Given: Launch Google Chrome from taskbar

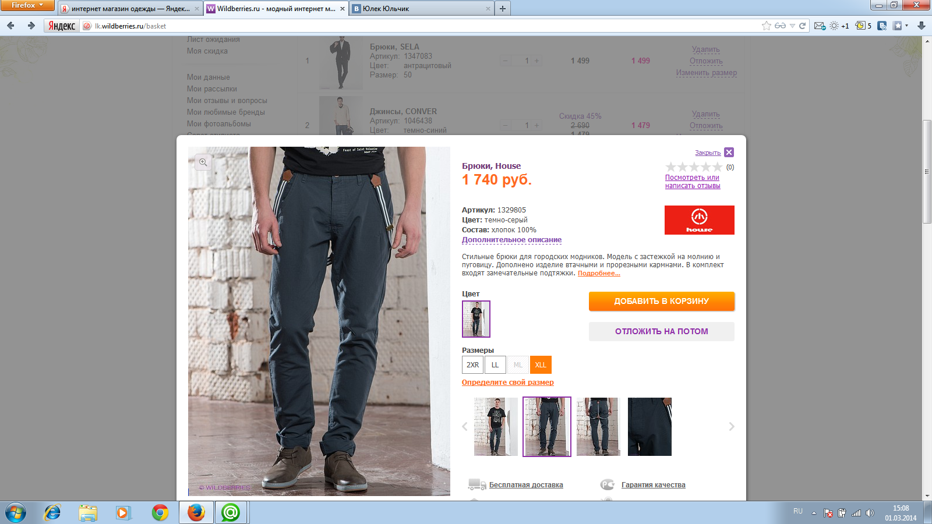Looking at the screenshot, I should [x=160, y=513].
